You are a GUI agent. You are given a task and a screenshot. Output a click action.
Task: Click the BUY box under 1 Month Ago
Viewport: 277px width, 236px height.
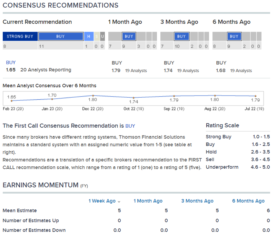coord(129,36)
